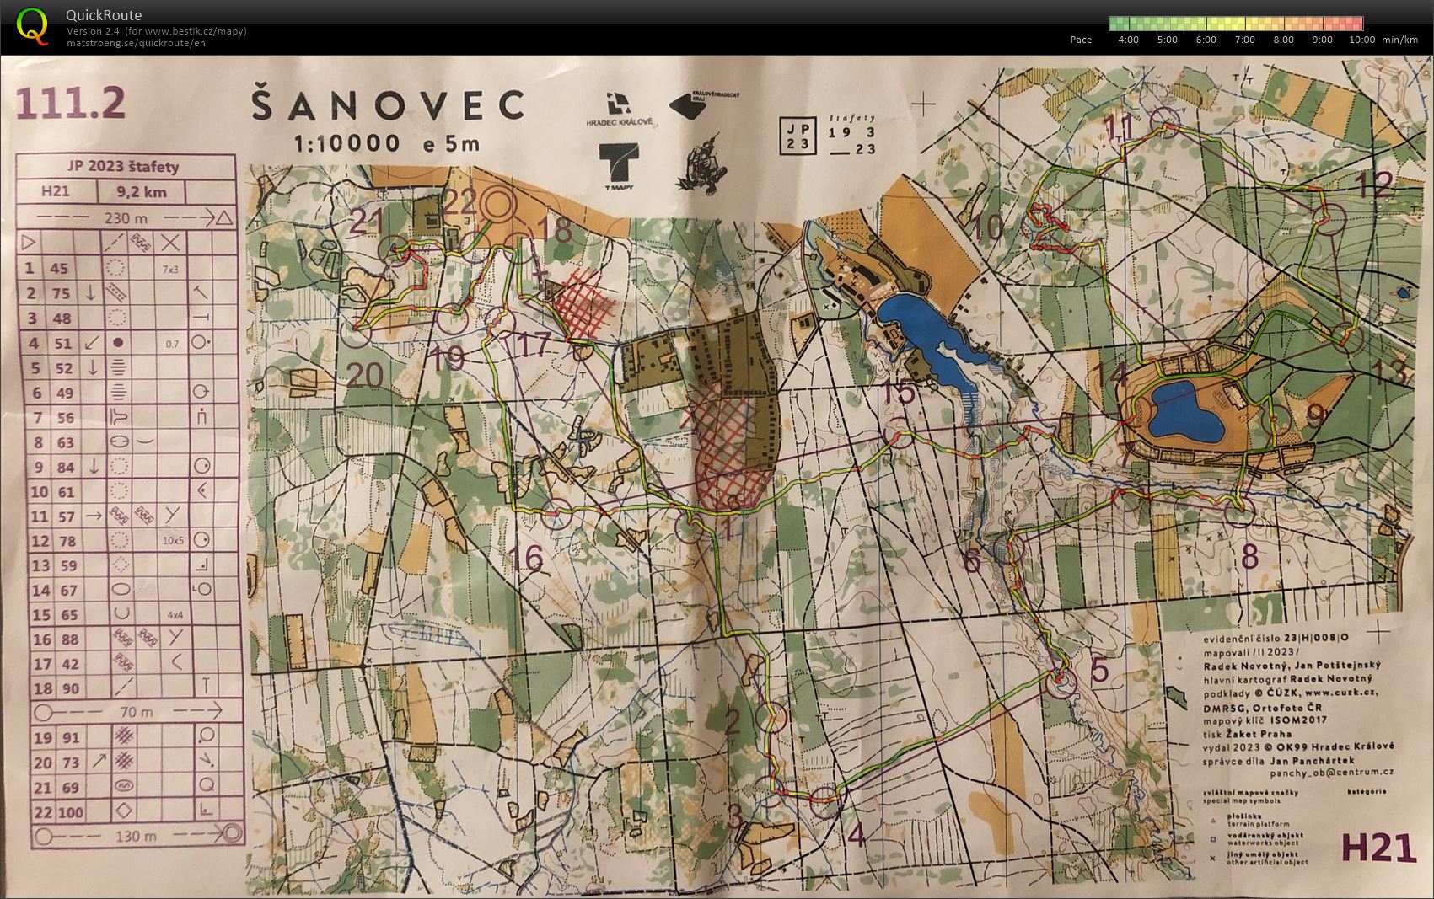
Task: Click the finish double circle in the 130 m row
Action: 231,834
